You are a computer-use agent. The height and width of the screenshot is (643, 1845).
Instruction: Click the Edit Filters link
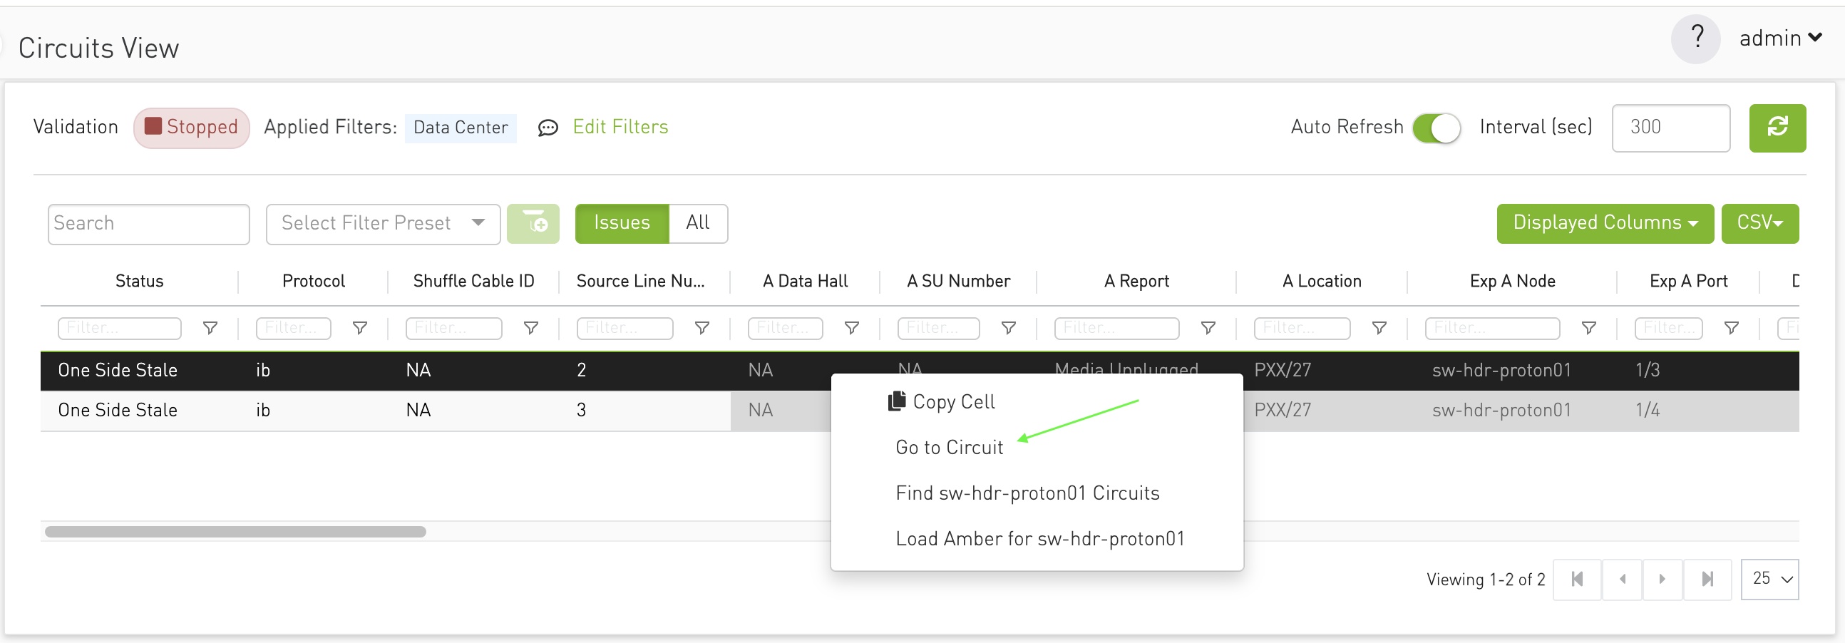pyautogui.click(x=620, y=127)
